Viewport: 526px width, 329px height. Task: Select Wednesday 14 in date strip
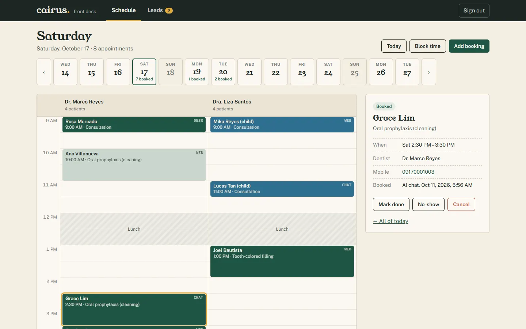[x=65, y=72]
